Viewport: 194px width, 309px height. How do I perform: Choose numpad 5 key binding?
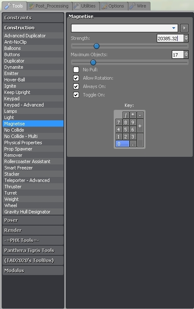tap(125, 130)
